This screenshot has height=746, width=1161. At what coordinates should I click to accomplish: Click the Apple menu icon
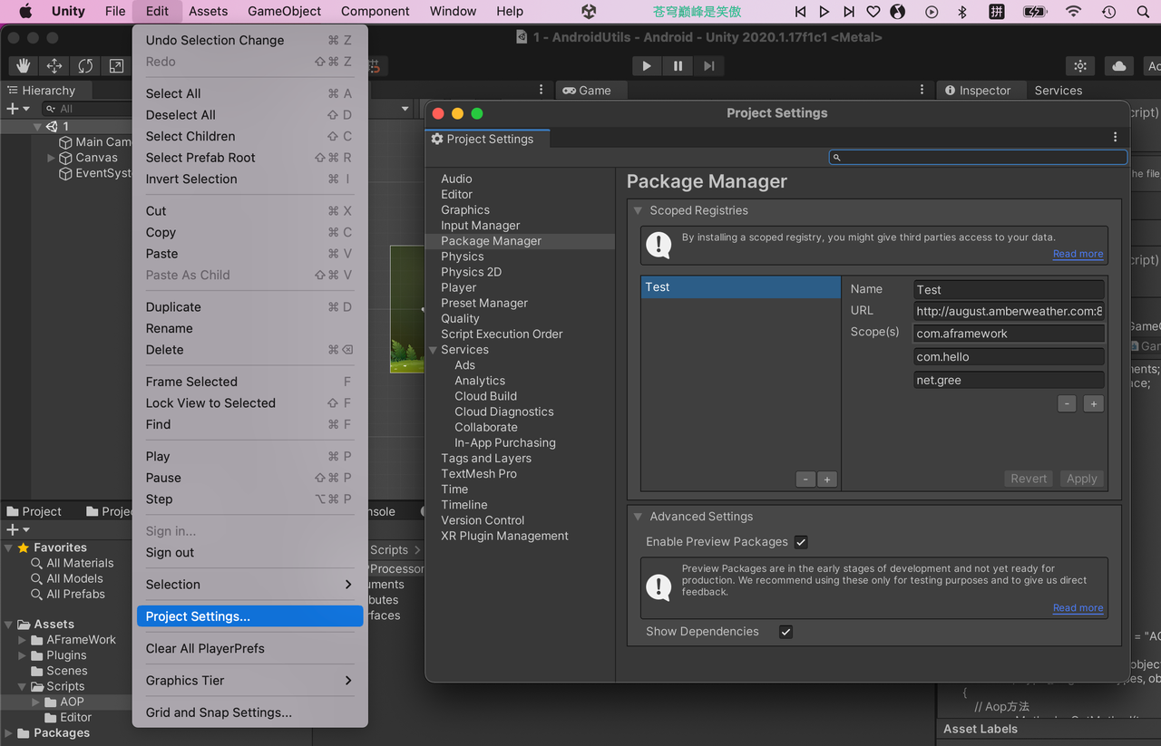(25, 12)
